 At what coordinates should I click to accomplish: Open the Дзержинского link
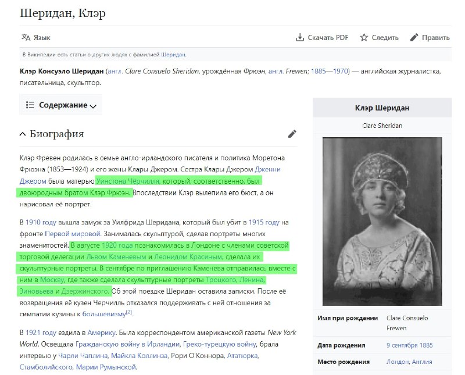[85, 291]
